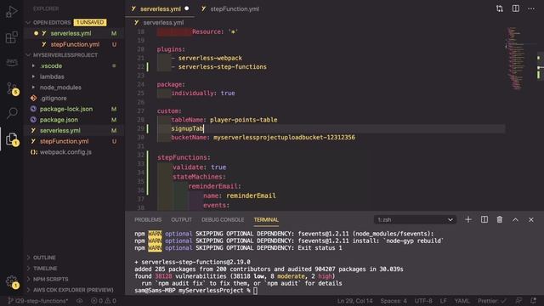Open the Extensions view
The width and height of the screenshot is (544, 306).
pyautogui.click(x=11, y=37)
